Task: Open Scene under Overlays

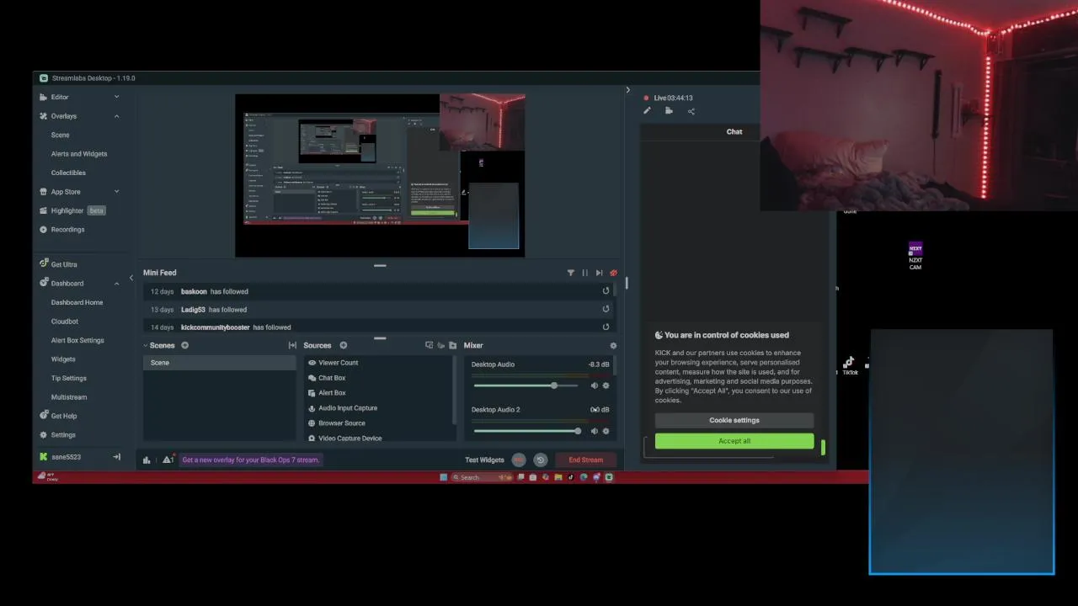Action: tap(60, 135)
